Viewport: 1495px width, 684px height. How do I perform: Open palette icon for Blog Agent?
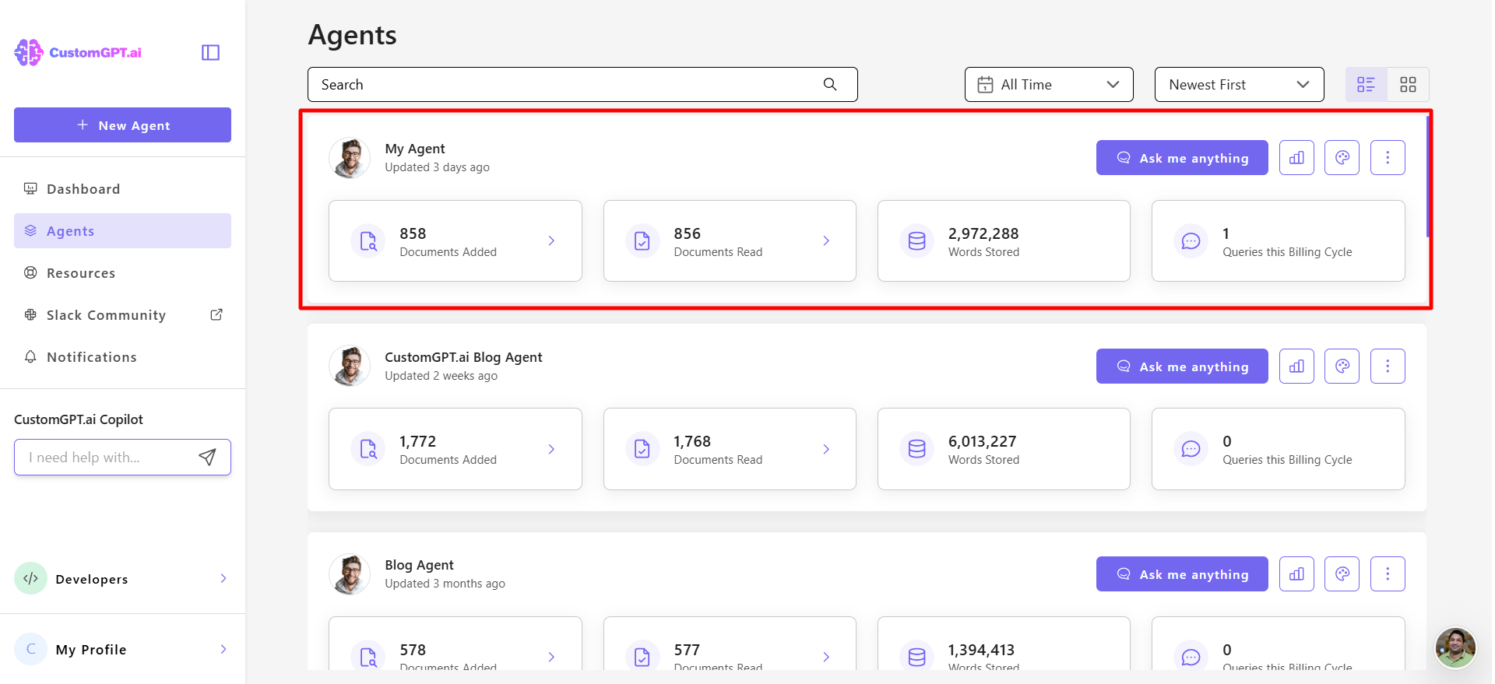[1342, 574]
